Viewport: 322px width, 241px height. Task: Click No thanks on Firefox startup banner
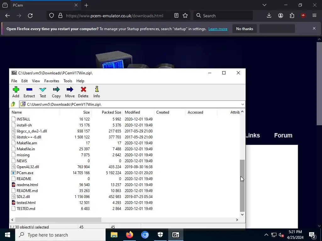pyautogui.click(x=245, y=29)
